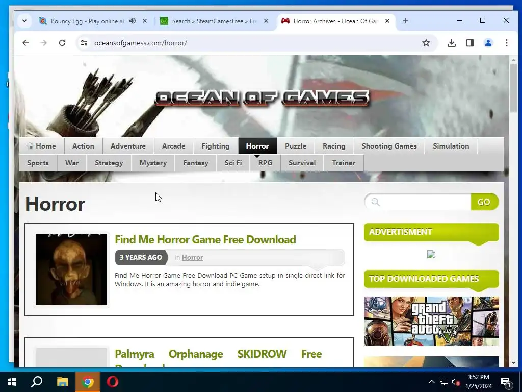Image resolution: width=522 pixels, height=392 pixels.
Task: Open the network status tray icon
Action: tap(444, 382)
